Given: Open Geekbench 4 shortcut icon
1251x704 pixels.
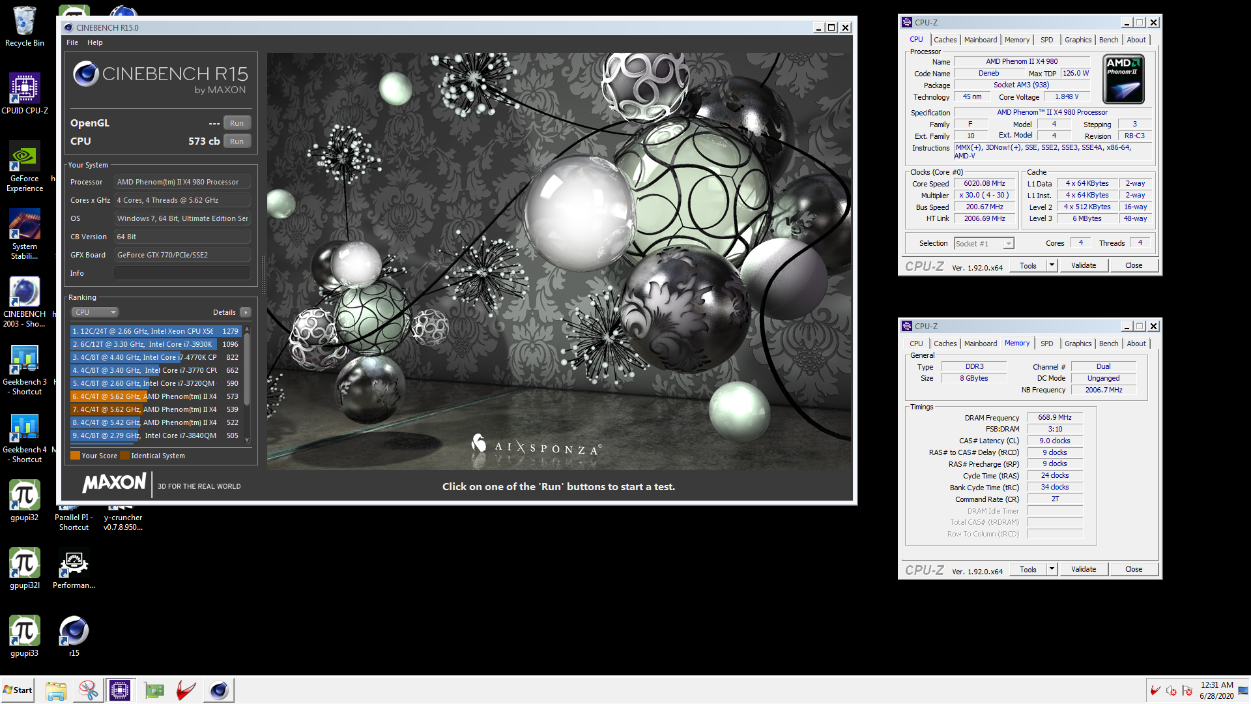Looking at the screenshot, I should point(25,437).
